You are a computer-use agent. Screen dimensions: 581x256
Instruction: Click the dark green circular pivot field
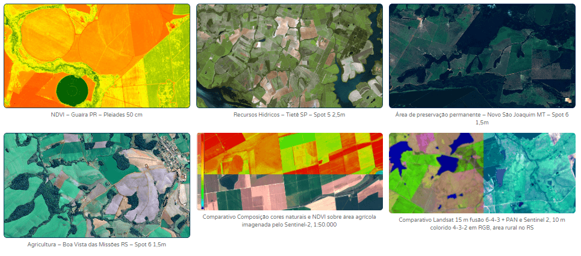click(x=72, y=91)
